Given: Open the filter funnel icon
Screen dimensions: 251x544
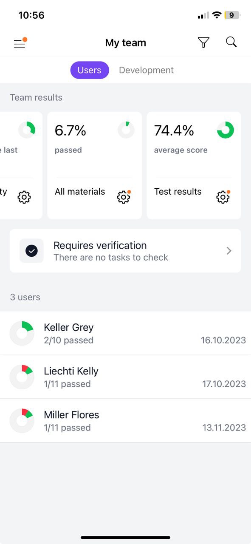Looking at the screenshot, I should pyautogui.click(x=204, y=42).
